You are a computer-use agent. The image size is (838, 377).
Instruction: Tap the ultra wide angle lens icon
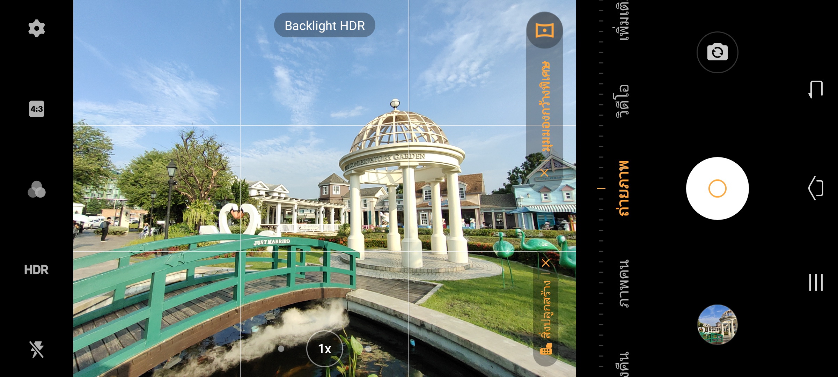(544, 30)
